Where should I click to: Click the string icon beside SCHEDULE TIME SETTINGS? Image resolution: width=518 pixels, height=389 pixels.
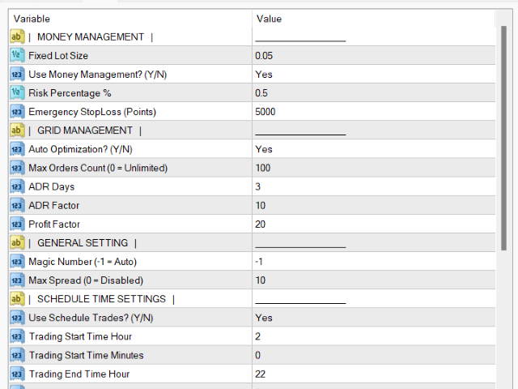(x=17, y=299)
